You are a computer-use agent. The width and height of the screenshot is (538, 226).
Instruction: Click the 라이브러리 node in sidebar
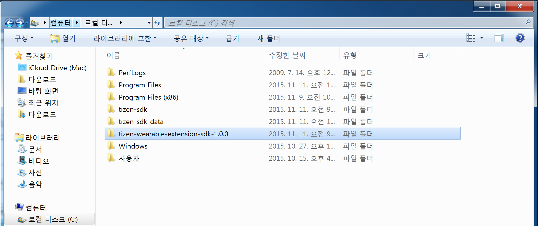[37, 137]
